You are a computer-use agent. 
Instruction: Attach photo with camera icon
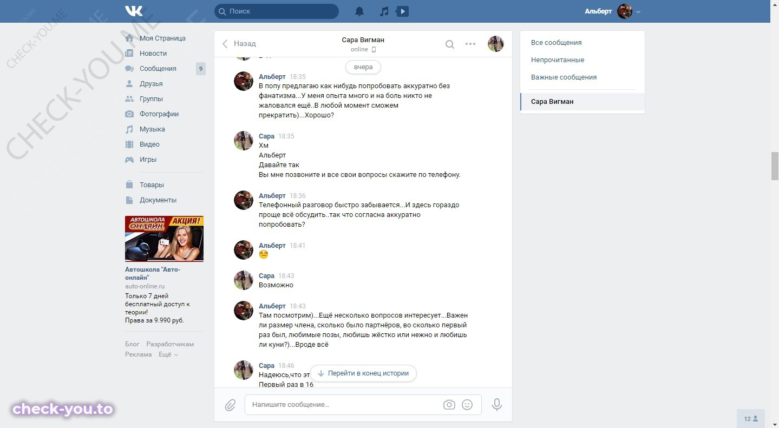(x=449, y=405)
